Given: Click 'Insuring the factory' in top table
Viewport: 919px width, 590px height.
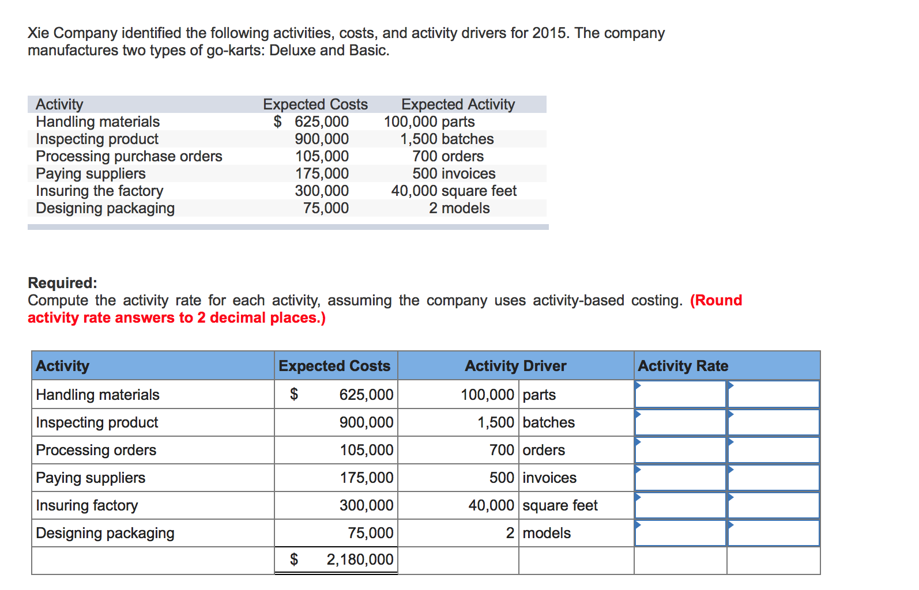Looking at the screenshot, I should [x=100, y=191].
